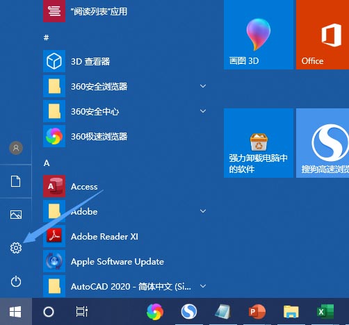Expand the AutoCAD 2020 folder chevron
The height and width of the screenshot is (325, 349).
click(x=203, y=286)
